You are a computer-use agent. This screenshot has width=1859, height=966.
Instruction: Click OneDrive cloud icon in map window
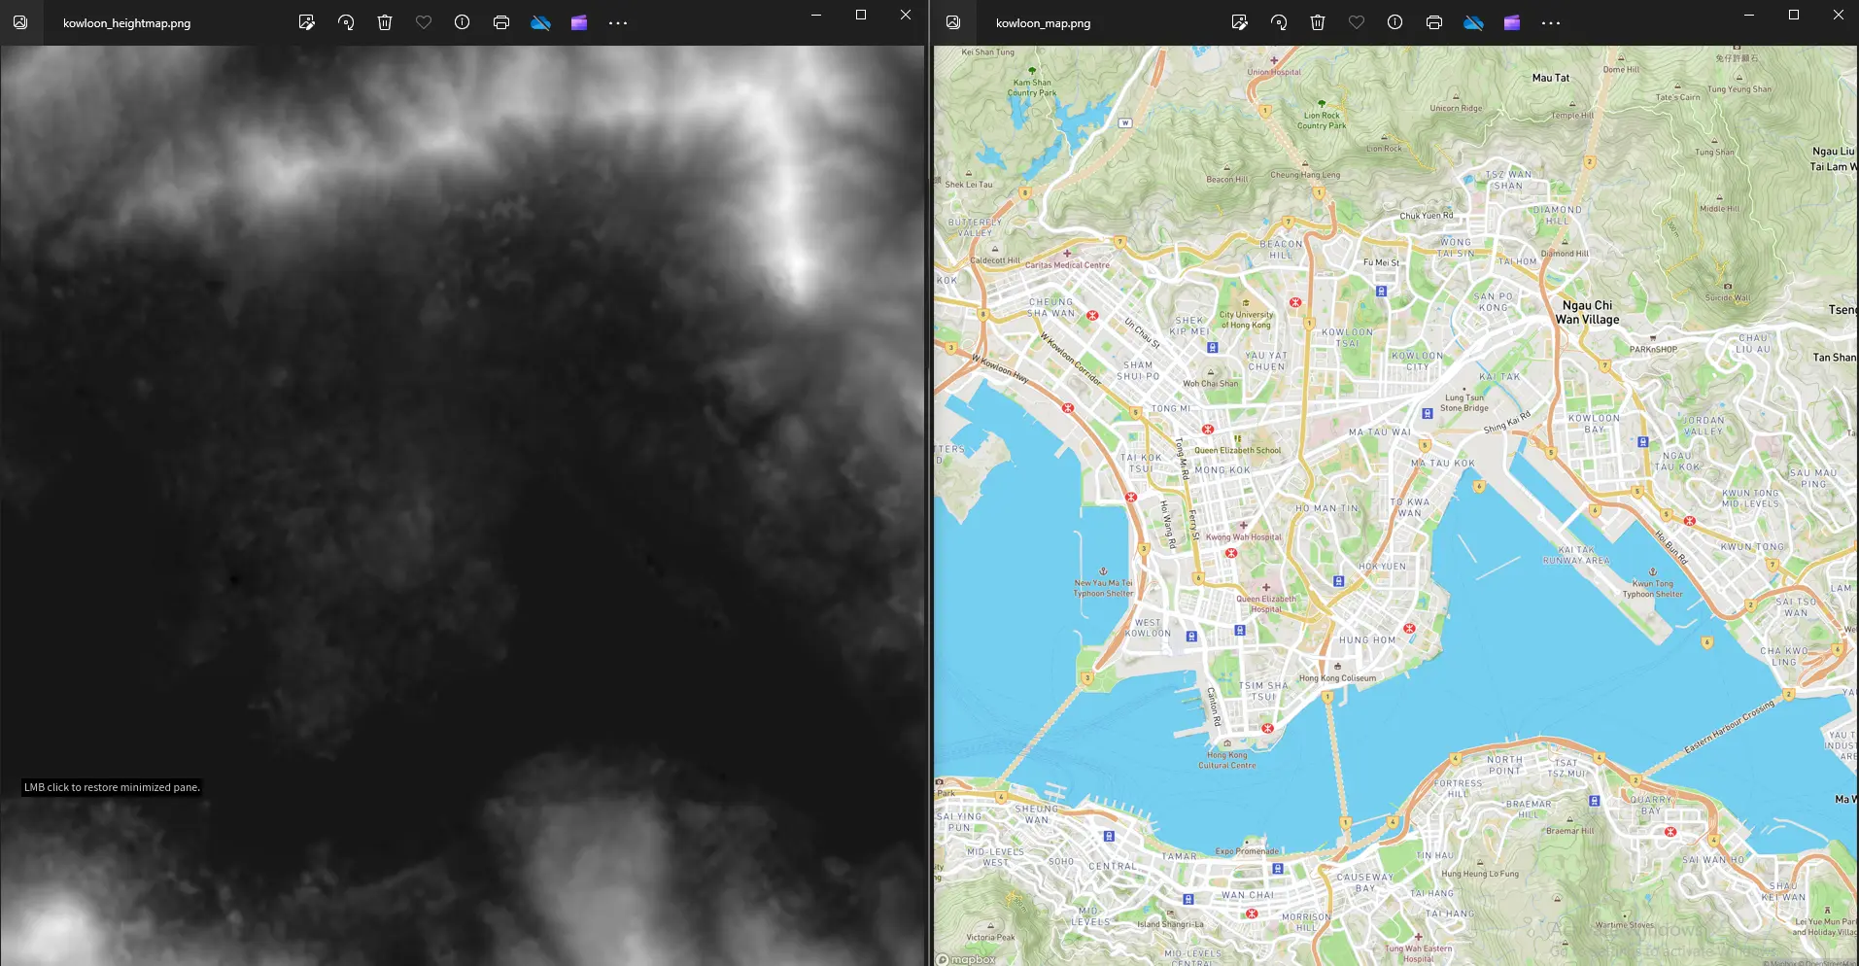[1473, 22]
